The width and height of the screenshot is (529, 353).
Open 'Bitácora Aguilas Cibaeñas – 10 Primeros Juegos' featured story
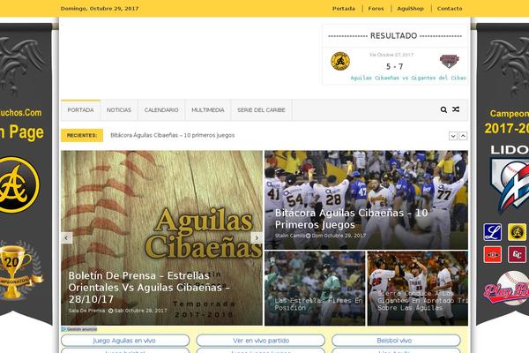[351, 219]
